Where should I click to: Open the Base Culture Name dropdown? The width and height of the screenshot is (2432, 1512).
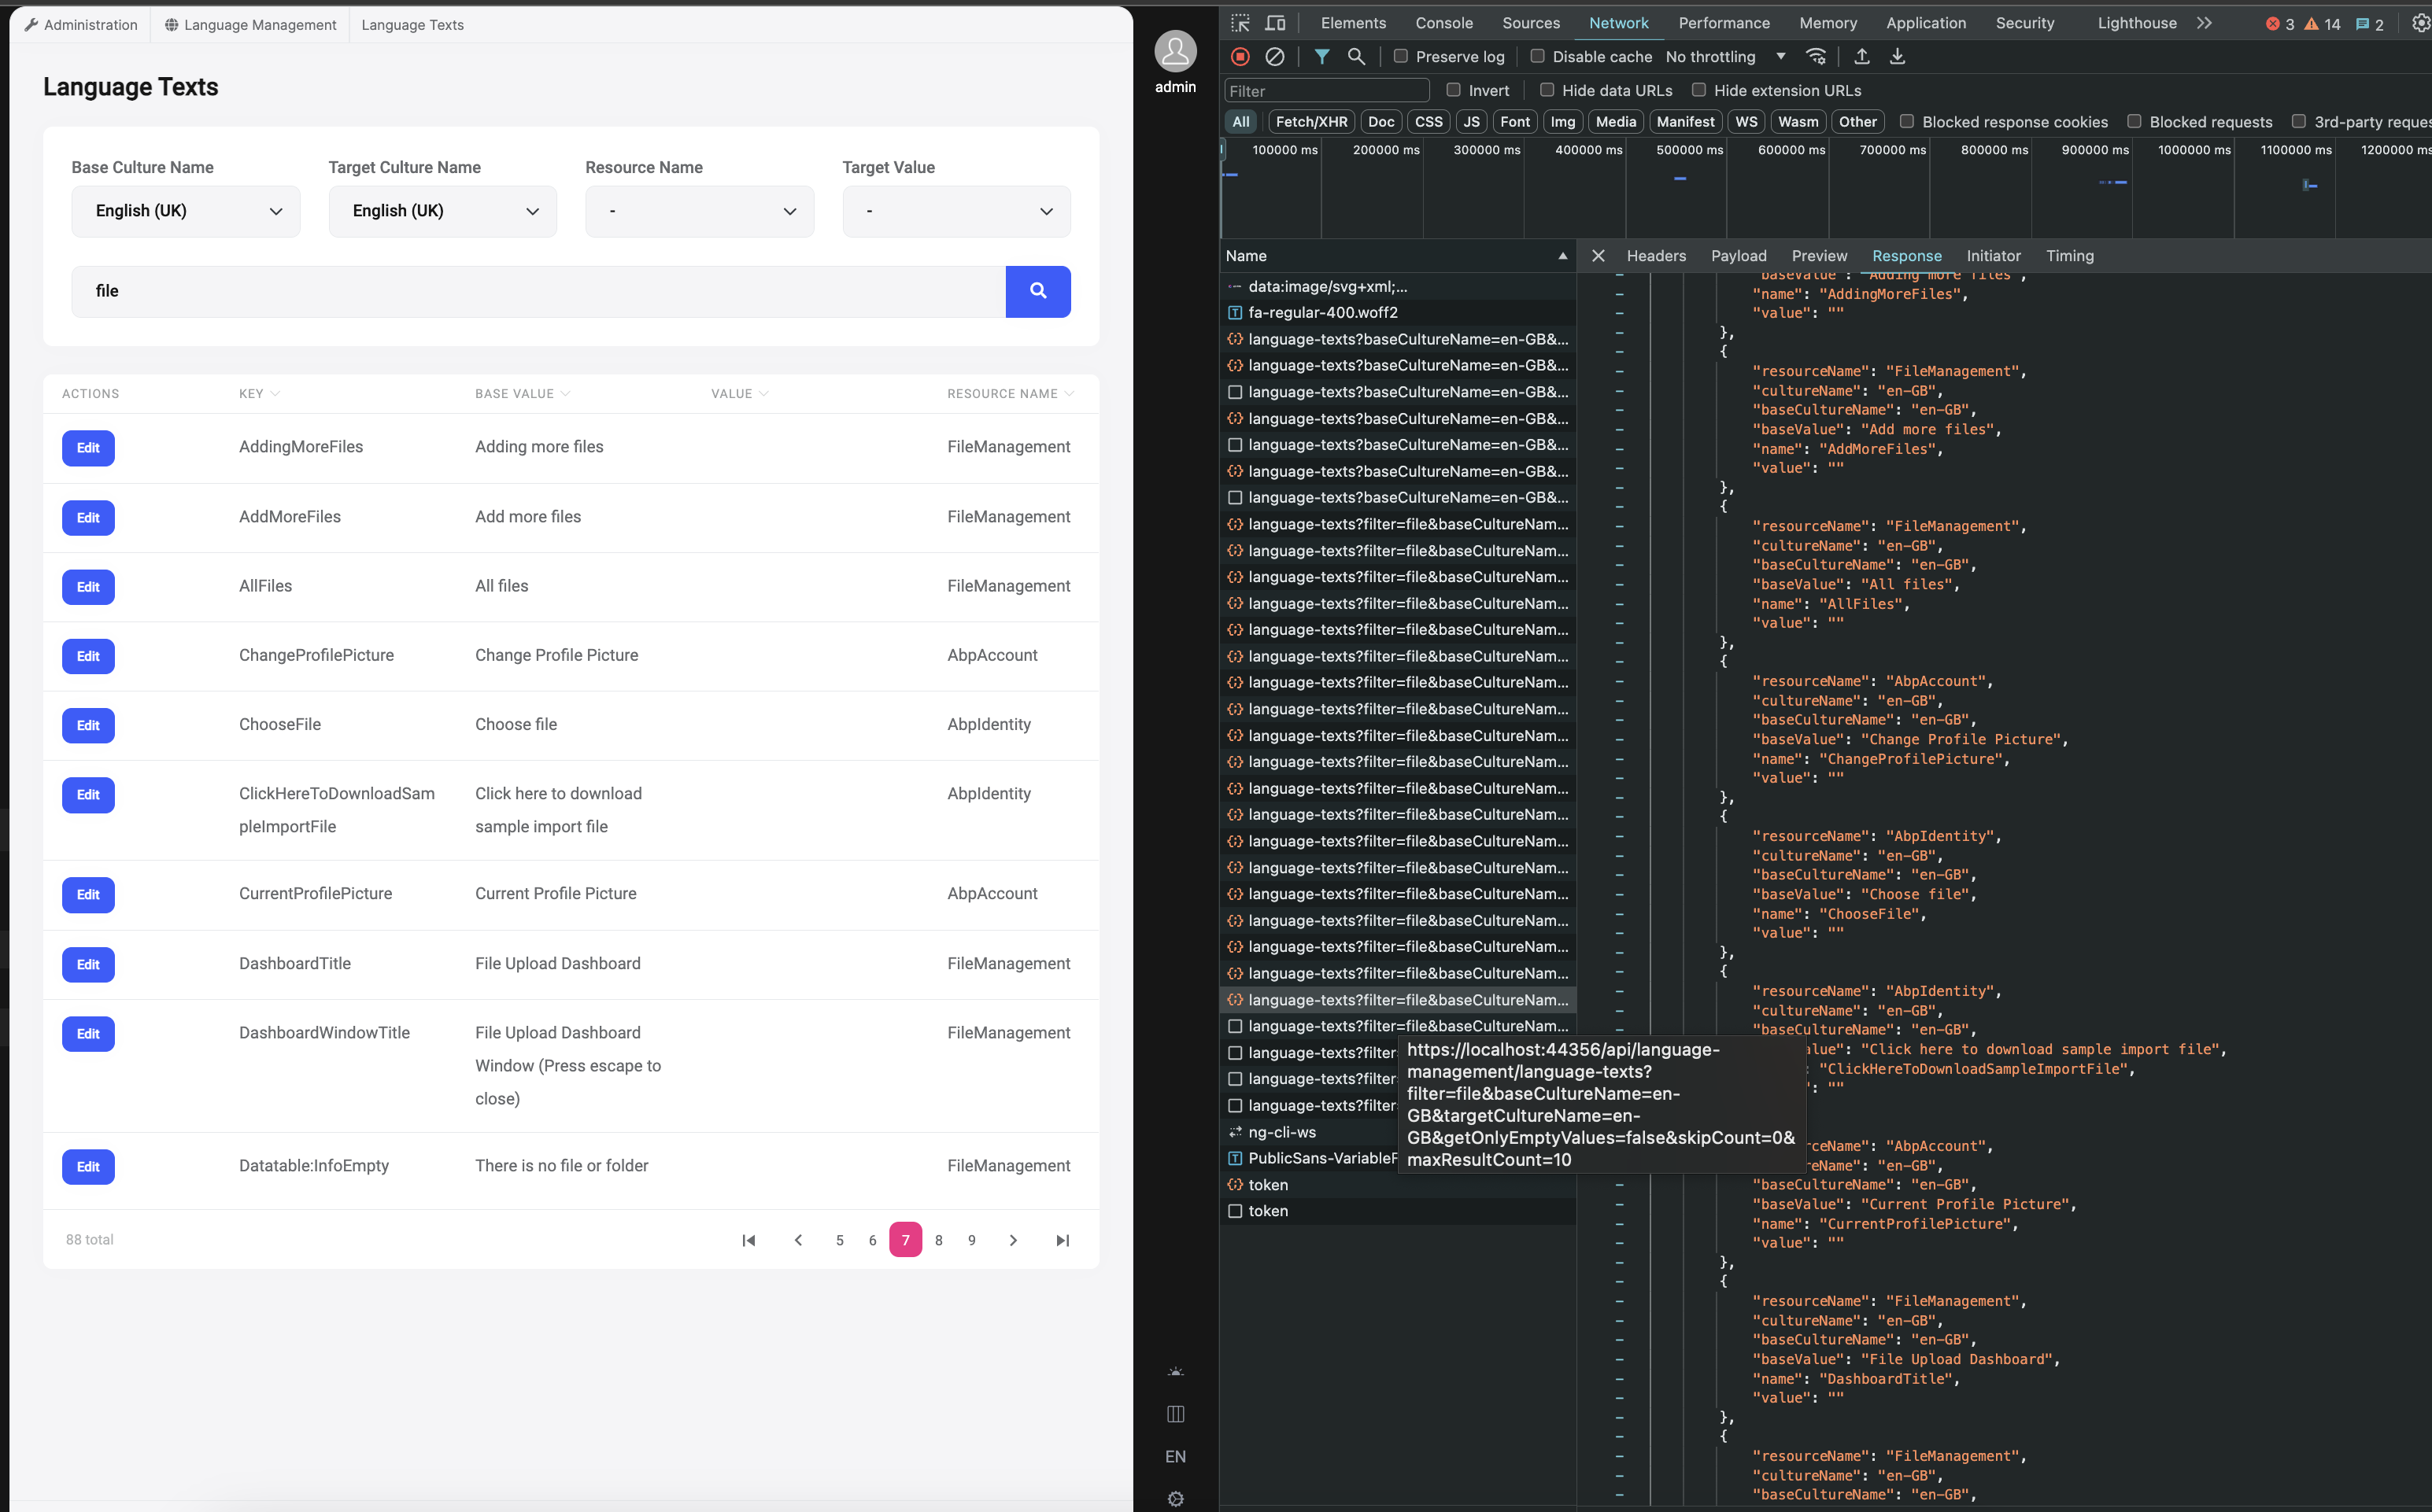click(185, 211)
